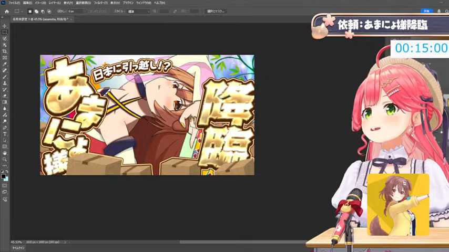Screen dimensions: 449x252
Task: Select the Eraser tool
Action: (x=5, y=96)
